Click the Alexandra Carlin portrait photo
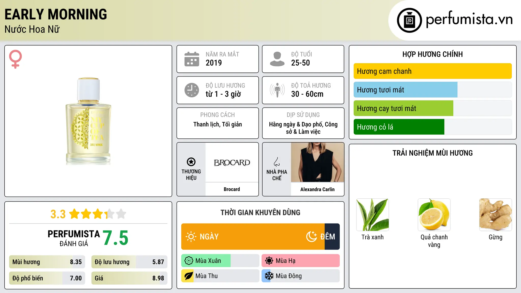This screenshot has width=521, height=293. (317, 162)
